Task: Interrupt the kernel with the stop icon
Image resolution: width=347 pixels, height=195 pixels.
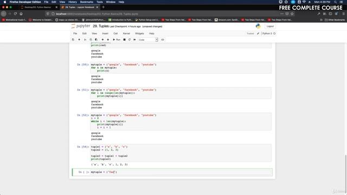Action: click(124, 40)
